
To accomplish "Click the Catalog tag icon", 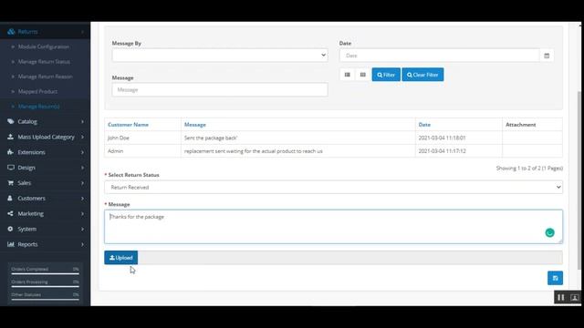I will click(x=10, y=121).
